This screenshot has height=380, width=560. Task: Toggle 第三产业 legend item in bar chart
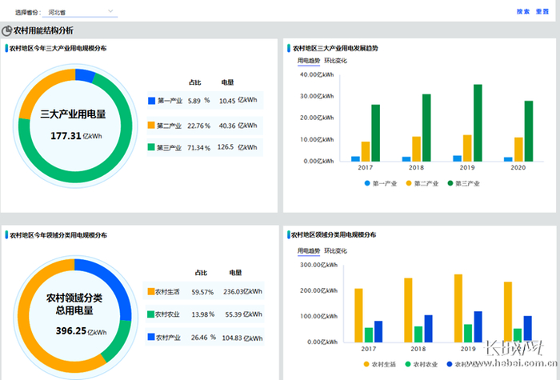pyautogui.click(x=463, y=183)
